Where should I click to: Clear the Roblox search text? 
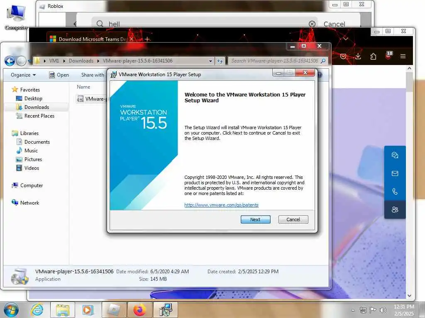(x=312, y=24)
